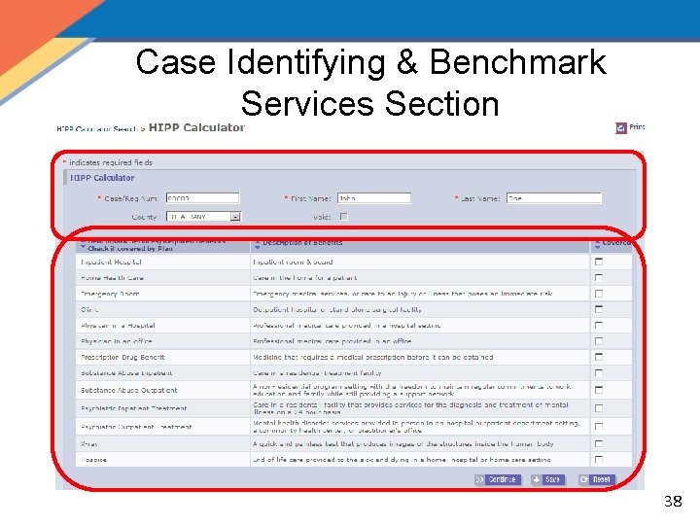700x525 pixels.
Task: Check Covered box for Substance Abuse Outpatient
Action: (x=599, y=390)
